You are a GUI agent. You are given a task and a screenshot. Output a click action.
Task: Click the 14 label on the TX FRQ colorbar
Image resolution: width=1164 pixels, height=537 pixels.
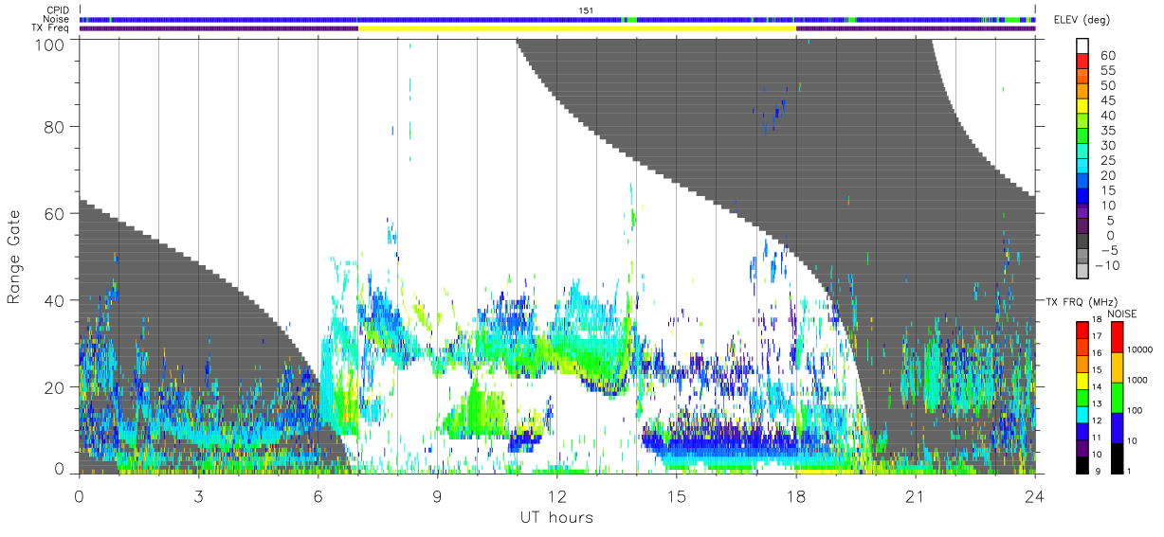[x=1098, y=386]
